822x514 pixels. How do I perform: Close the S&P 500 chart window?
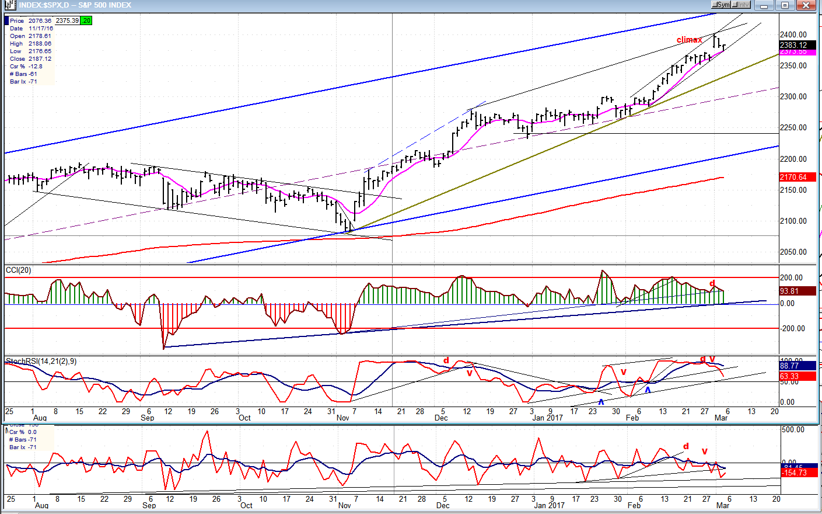(x=807, y=5)
